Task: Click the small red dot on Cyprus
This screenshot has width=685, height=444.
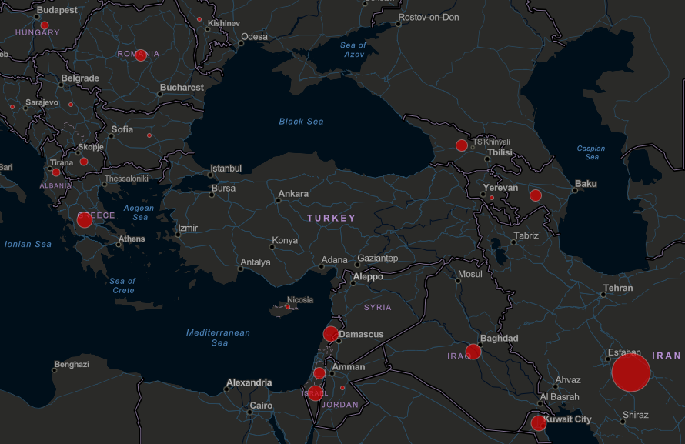Action: 288,307
